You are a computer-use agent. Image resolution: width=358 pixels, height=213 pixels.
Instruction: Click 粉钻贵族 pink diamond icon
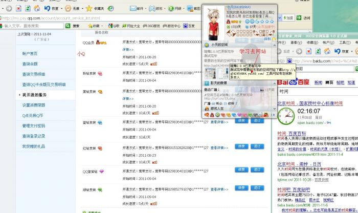coord(100,74)
